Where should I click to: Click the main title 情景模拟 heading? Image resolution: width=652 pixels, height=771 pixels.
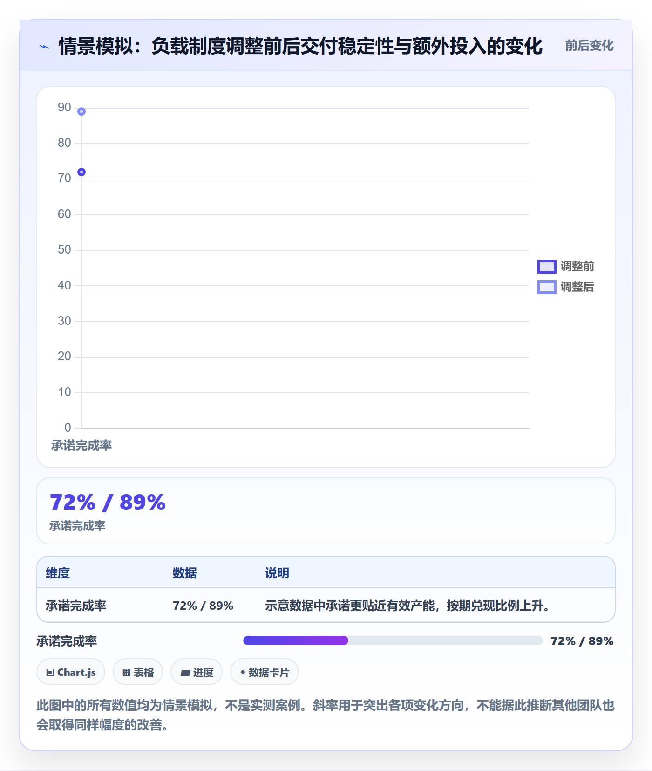pyautogui.click(x=300, y=46)
